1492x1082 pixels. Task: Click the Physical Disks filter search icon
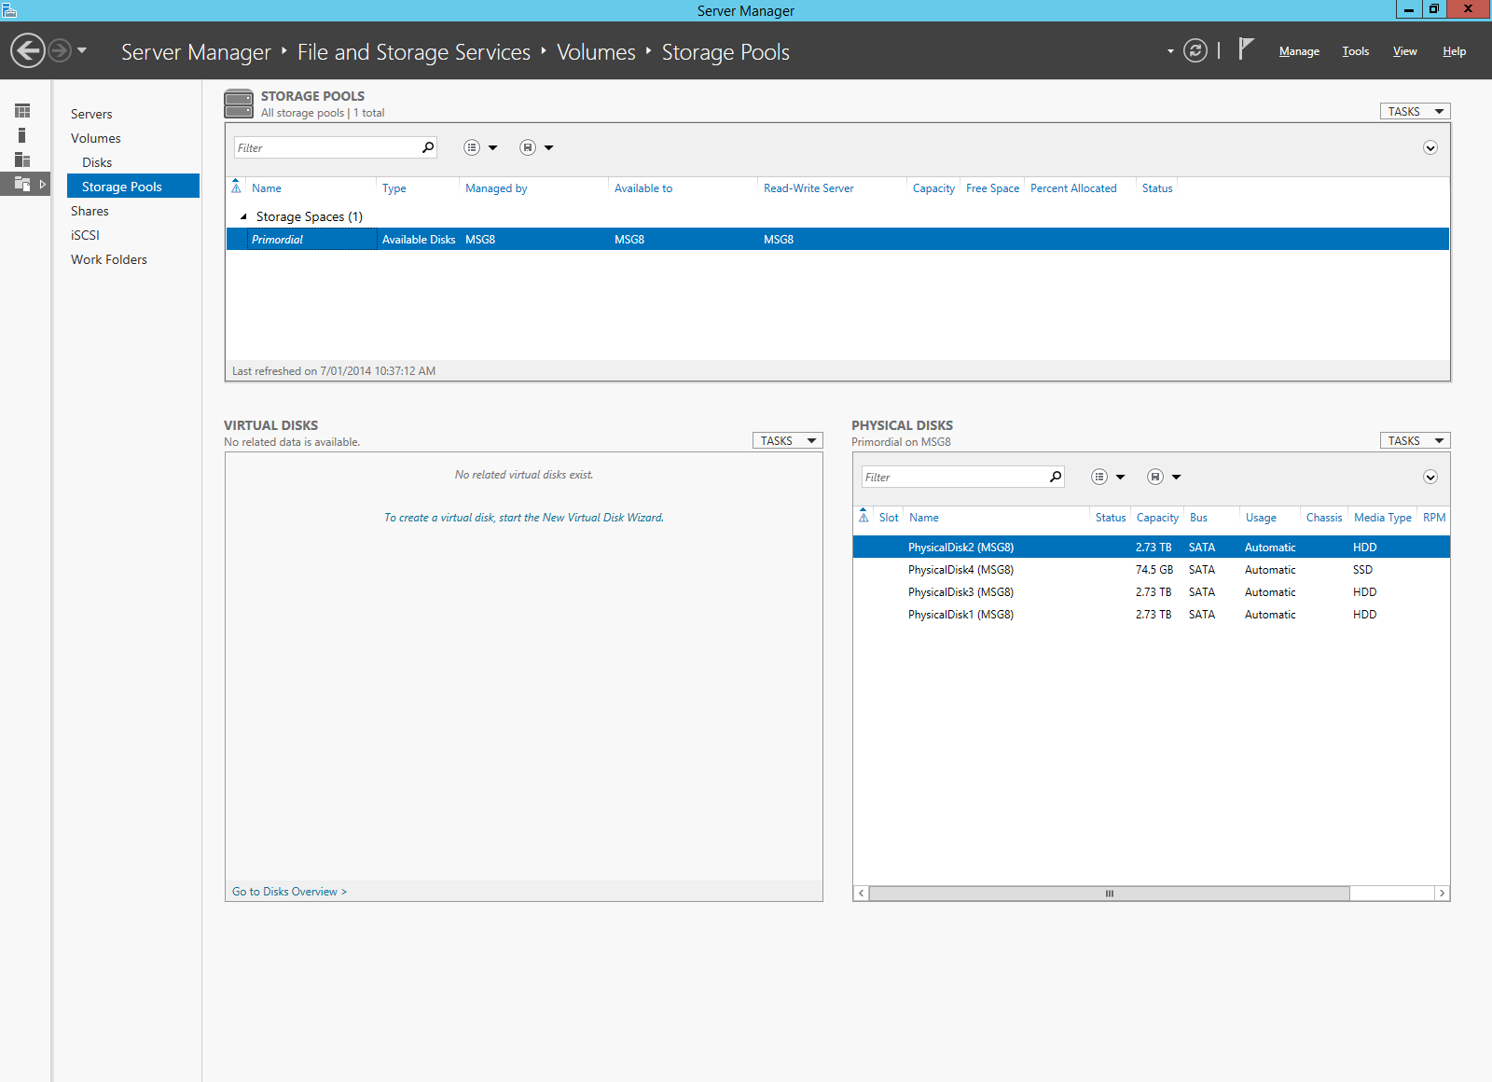coord(1056,477)
